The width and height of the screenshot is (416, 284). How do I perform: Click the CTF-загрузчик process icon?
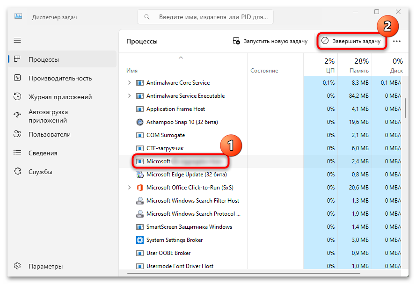[139, 148]
